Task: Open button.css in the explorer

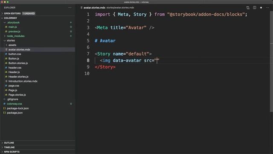Action: (15, 54)
